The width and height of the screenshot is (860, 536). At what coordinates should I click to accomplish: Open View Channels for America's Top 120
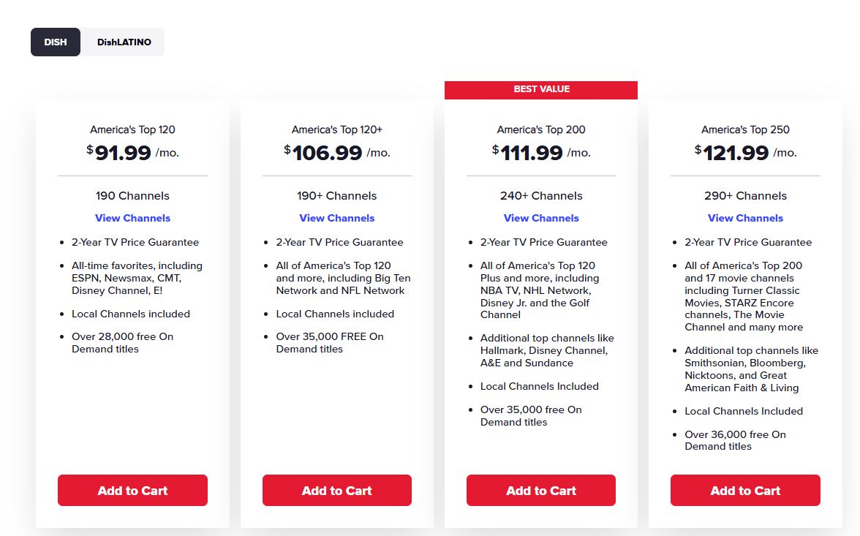coord(132,218)
